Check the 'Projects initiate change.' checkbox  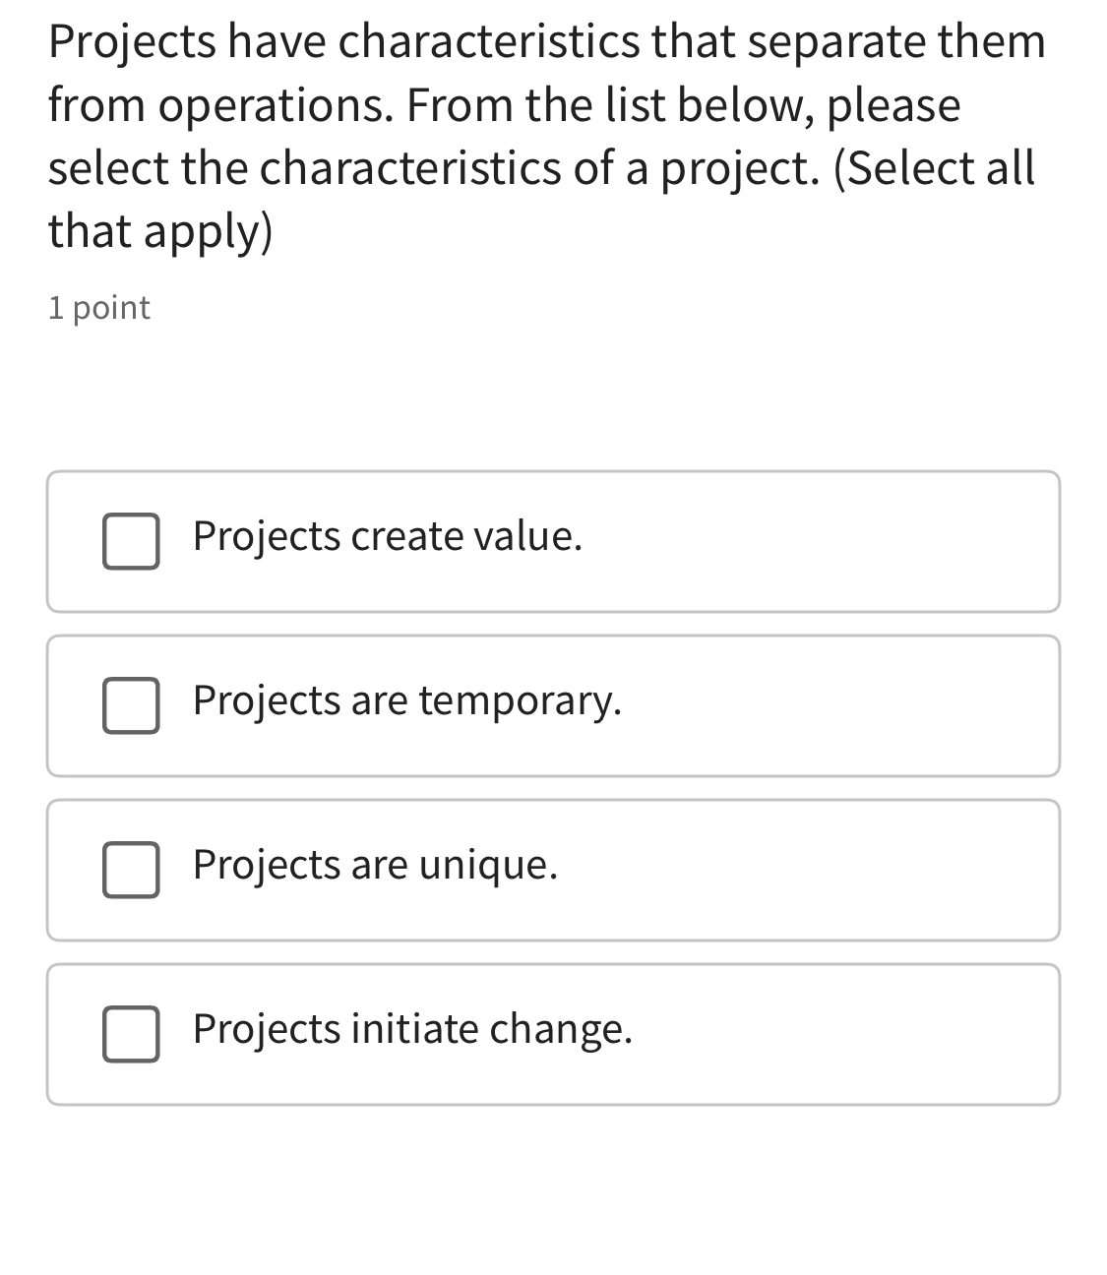click(x=131, y=1033)
